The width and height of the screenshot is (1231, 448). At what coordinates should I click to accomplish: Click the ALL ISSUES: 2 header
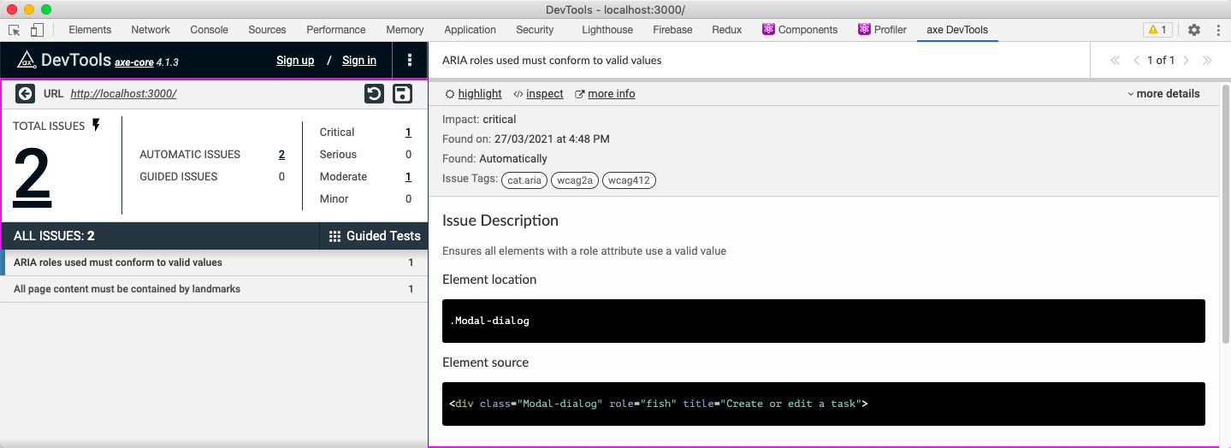pyautogui.click(x=54, y=236)
